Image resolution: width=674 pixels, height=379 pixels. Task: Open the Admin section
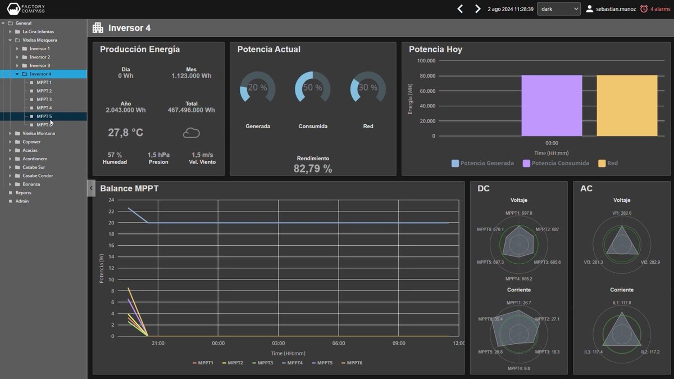[21, 201]
